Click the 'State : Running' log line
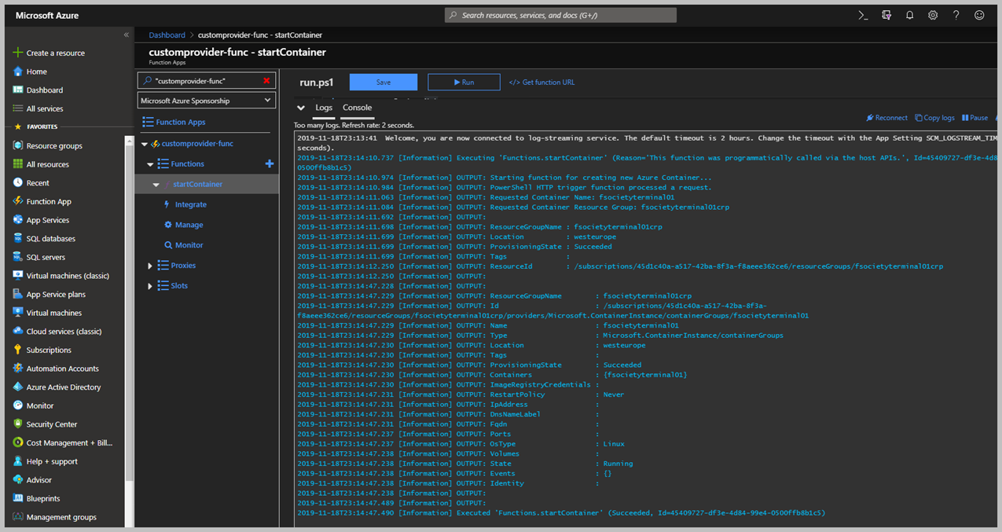Screen dimensions: 1002x532 465,464
